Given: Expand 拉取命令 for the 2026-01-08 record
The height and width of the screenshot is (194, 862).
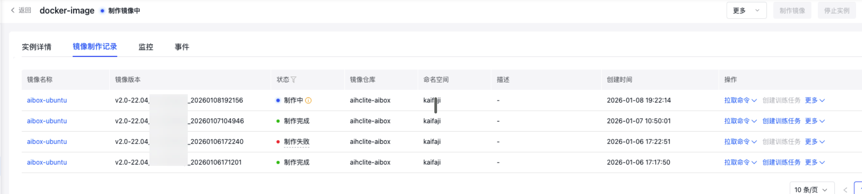Looking at the screenshot, I should [740, 100].
